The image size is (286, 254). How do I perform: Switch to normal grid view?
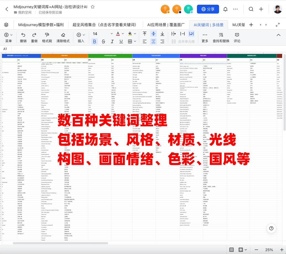(232, 250)
